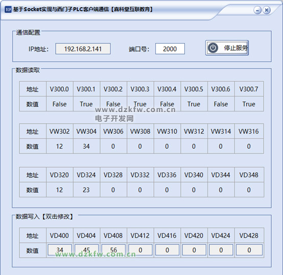The width and height of the screenshot is (283, 275).
Task: Click the V300.7 value cell showing True
Action: [x=249, y=104]
